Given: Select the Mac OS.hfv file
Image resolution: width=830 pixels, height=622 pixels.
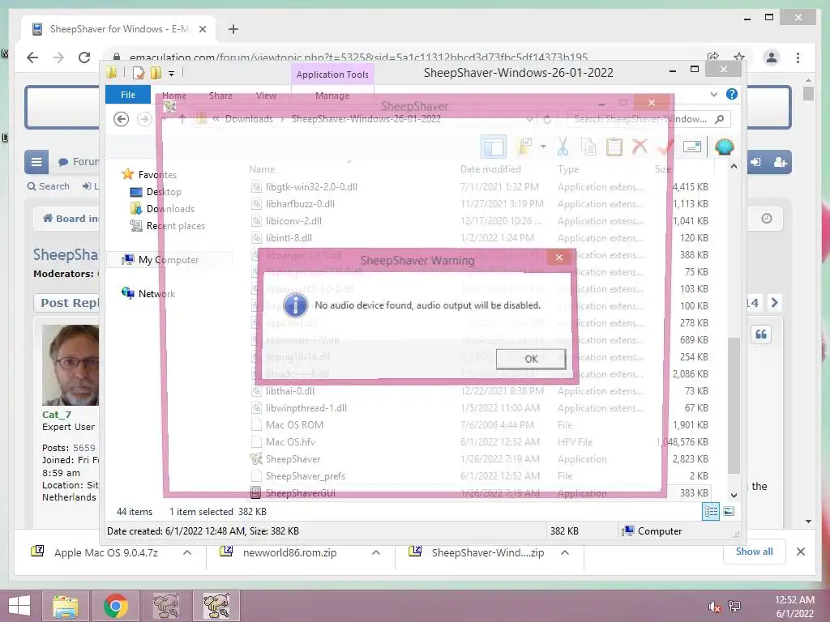Looking at the screenshot, I should (x=290, y=442).
